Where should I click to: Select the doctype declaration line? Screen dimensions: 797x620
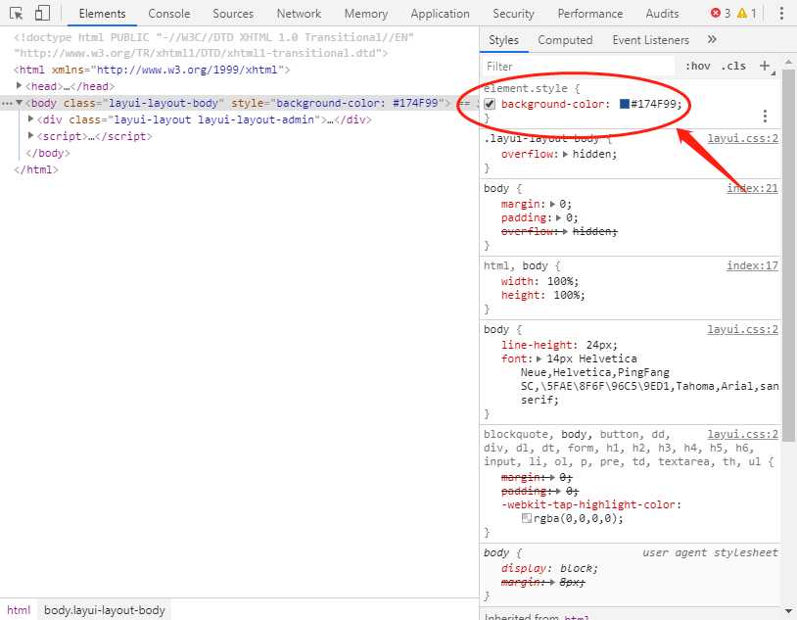[213, 45]
